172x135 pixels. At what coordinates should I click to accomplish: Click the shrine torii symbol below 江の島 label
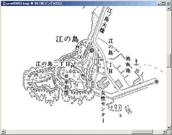78,47
